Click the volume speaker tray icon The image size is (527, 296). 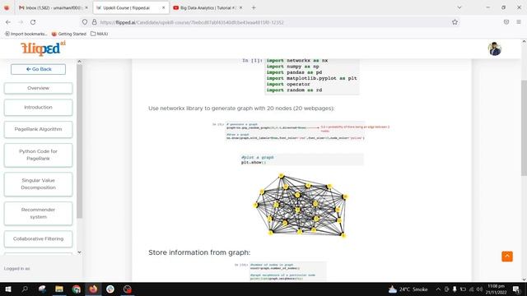[x=479, y=289]
